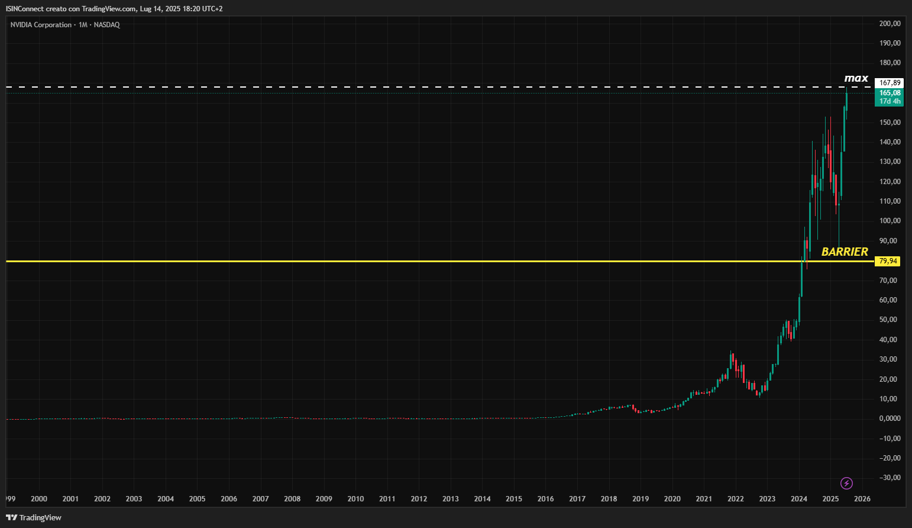Click the 2000 year label

tap(39, 499)
